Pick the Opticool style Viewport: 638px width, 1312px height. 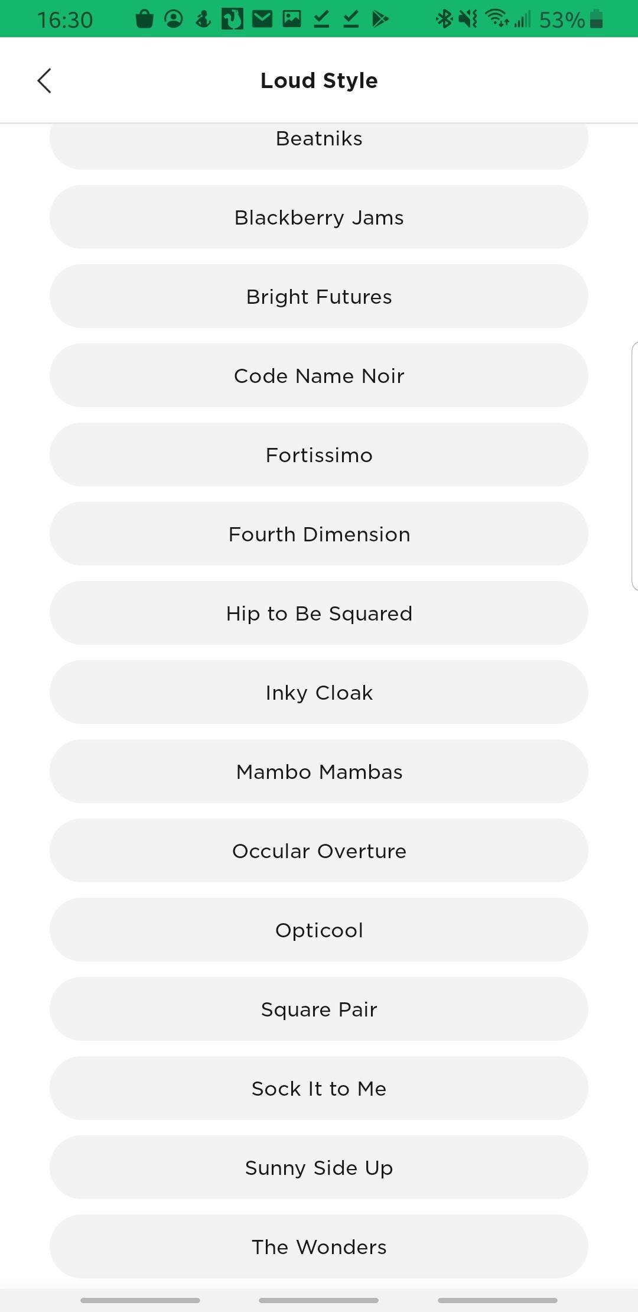[x=319, y=930]
